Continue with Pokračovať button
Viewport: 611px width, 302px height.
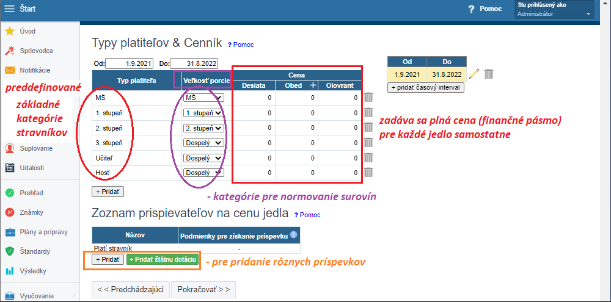point(203,290)
